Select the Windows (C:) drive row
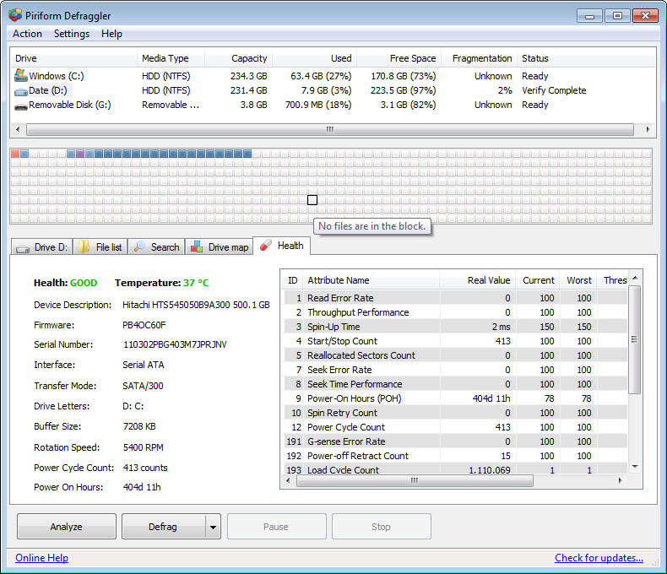 332,76
